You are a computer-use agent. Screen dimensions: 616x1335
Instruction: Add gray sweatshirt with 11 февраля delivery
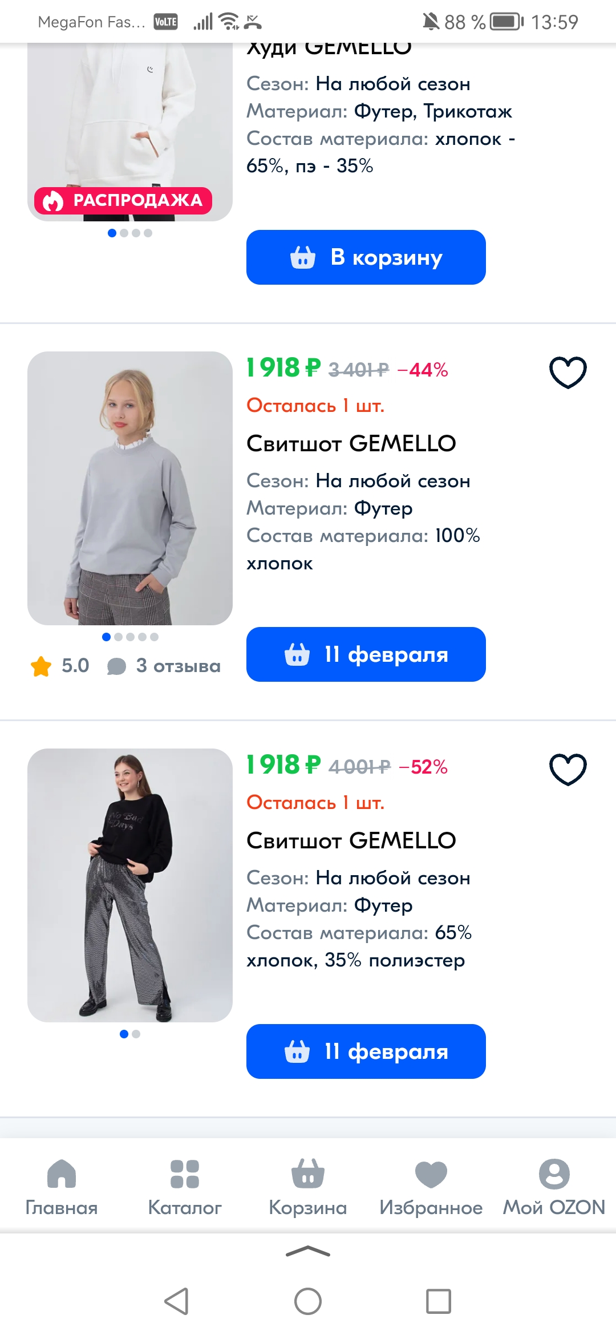tap(366, 654)
